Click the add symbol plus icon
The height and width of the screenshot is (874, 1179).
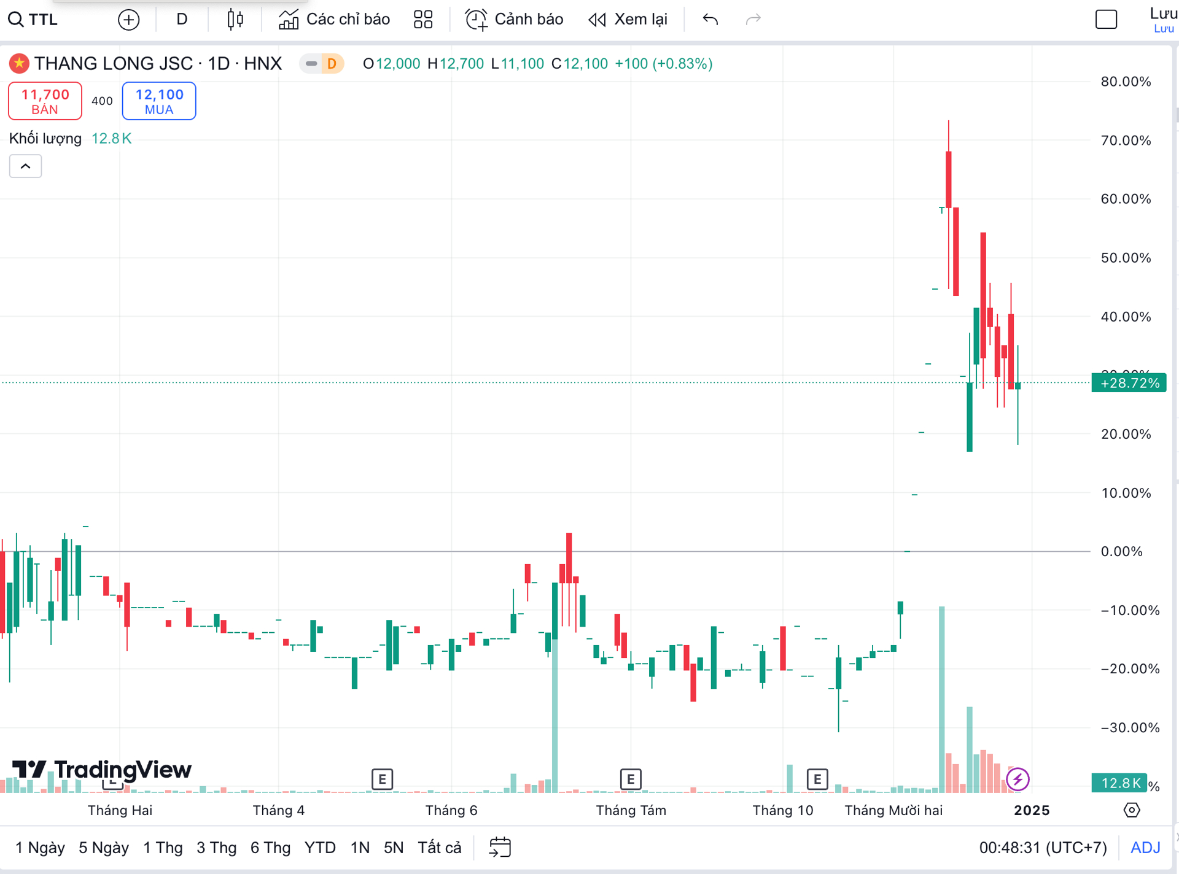128,20
